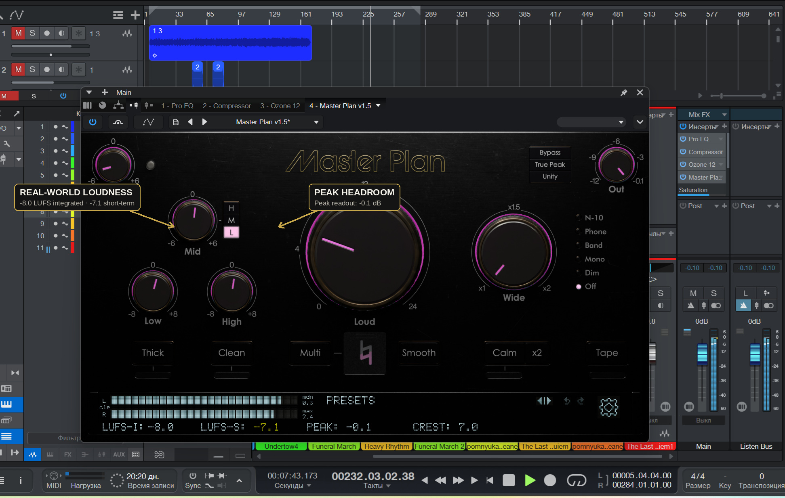The width and height of the screenshot is (785, 498).
Task: Record-arm track 2
Action: 47,69
